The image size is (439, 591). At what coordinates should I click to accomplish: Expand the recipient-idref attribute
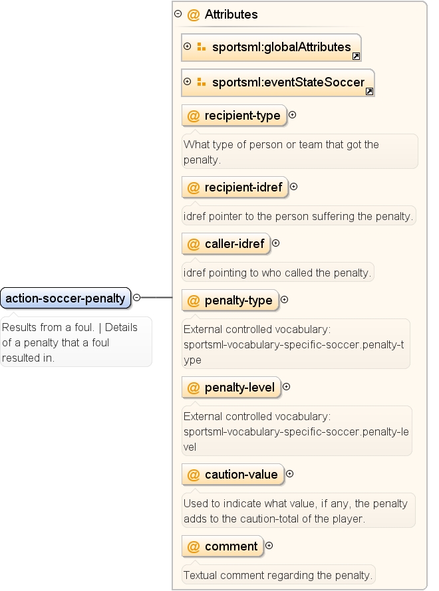[x=294, y=187]
